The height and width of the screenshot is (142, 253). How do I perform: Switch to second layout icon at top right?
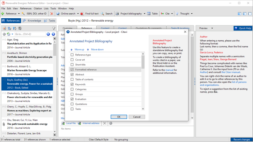click(244, 14)
